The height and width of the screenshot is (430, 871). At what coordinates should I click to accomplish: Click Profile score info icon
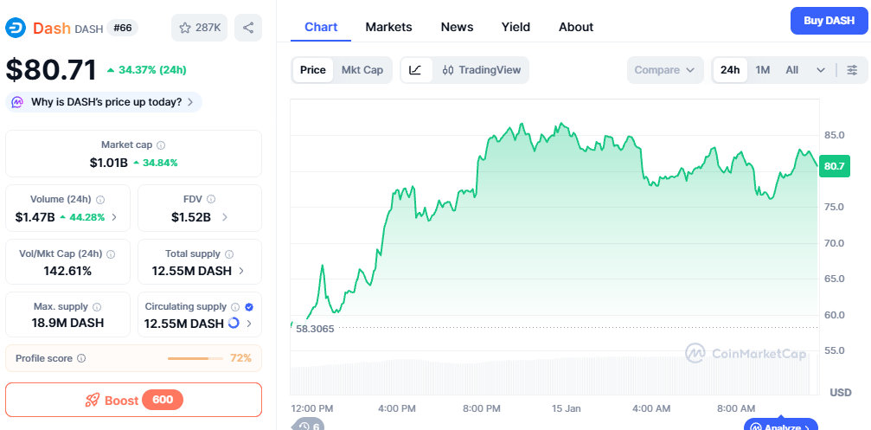pos(81,358)
